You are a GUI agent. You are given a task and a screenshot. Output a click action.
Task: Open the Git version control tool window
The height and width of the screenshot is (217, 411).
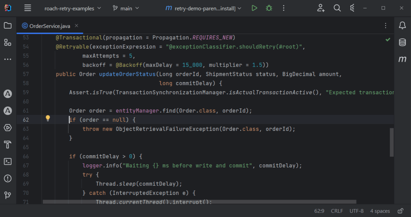[x=8, y=195]
